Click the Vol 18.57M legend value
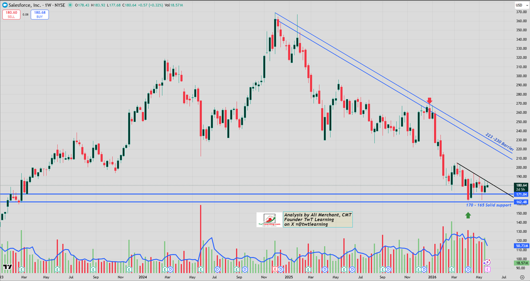This screenshot has height=281, width=530. coord(174,5)
